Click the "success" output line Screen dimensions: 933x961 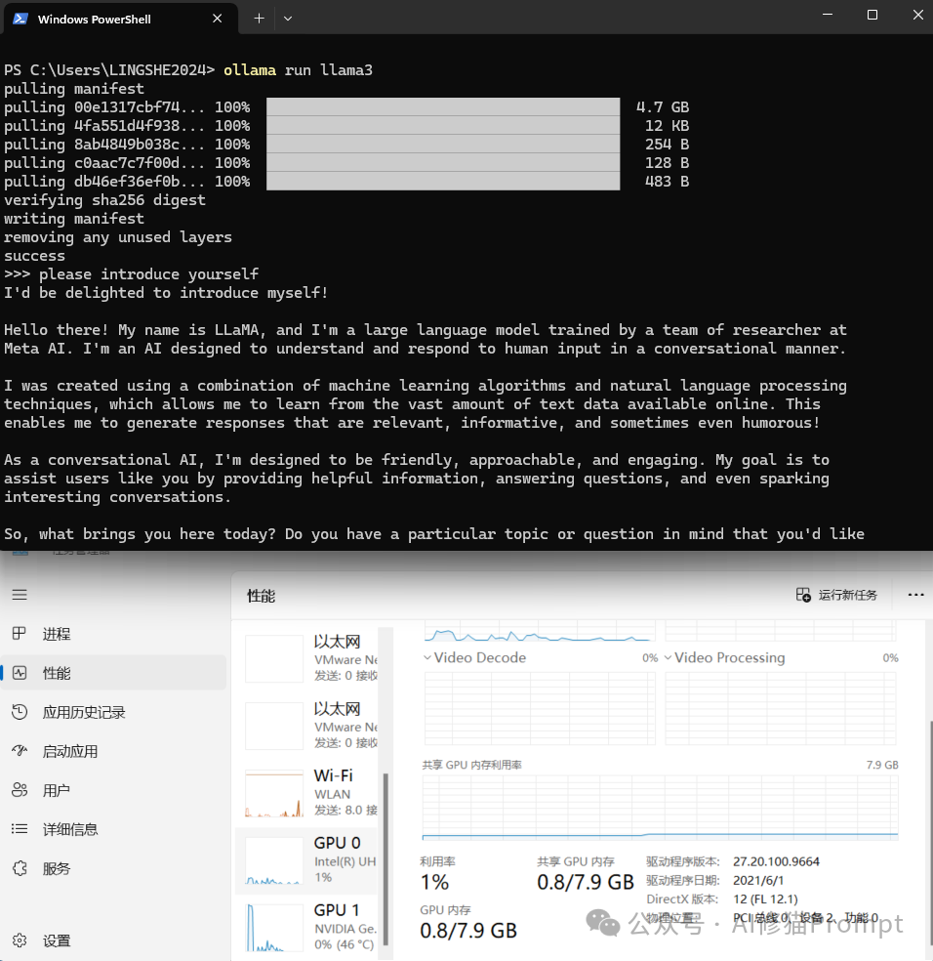pyautogui.click(x=35, y=256)
